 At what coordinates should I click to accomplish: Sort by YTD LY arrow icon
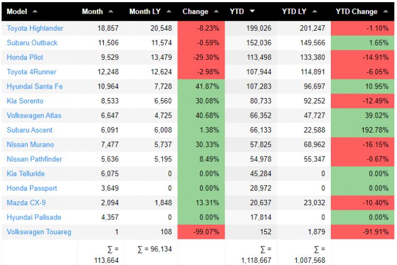(x=314, y=12)
